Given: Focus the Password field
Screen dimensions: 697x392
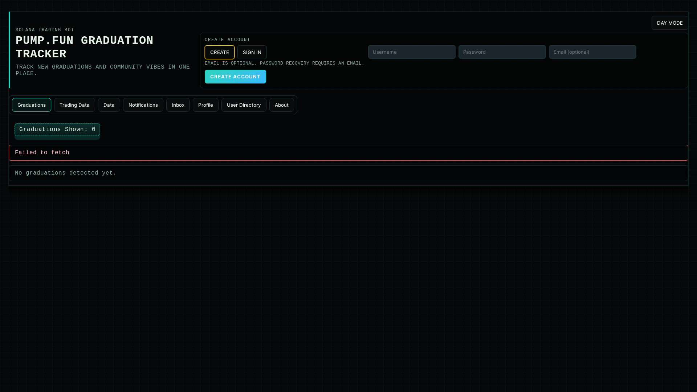Looking at the screenshot, I should pos(502,52).
